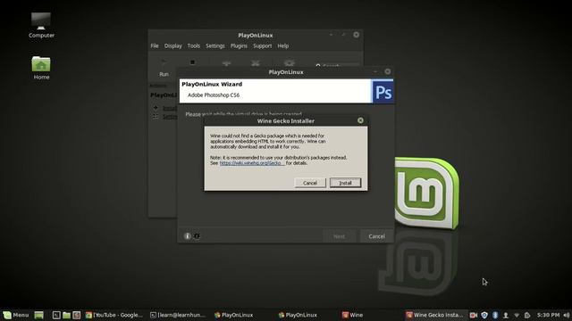
Task: Open Support menu in PlayOnLinux main window
Action: [262, 45]
